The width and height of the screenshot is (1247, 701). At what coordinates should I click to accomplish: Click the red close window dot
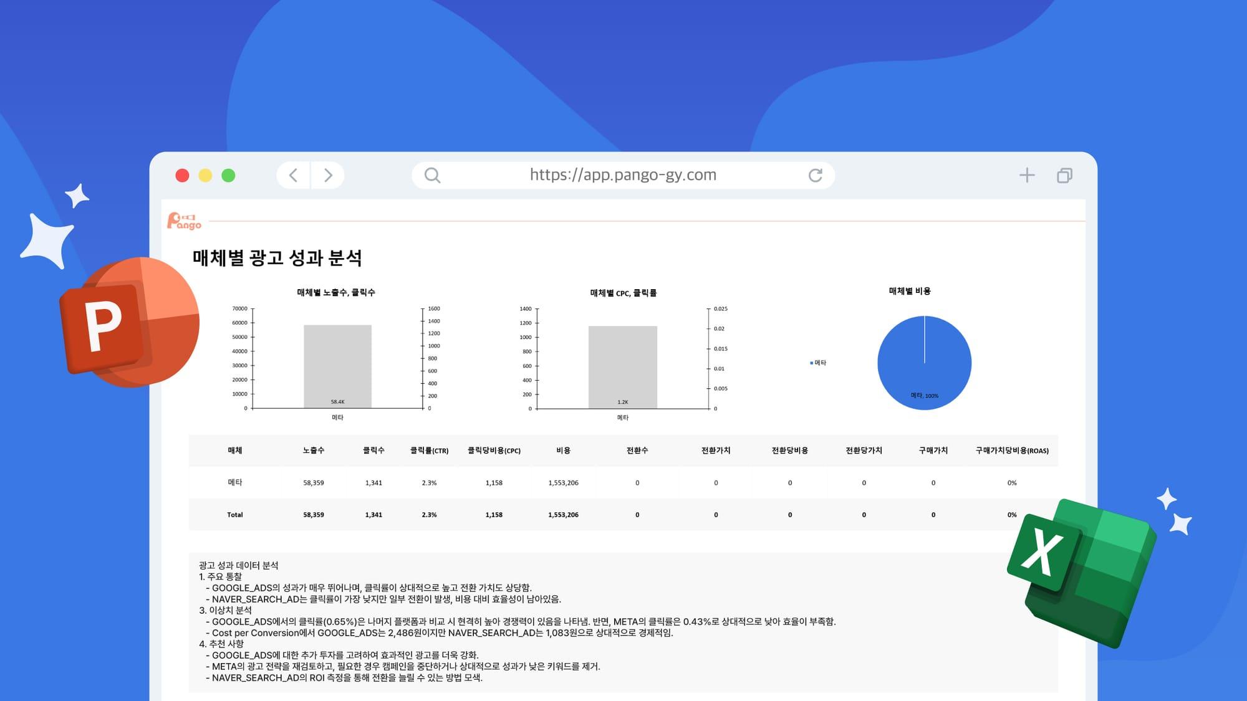pos(182,175)
